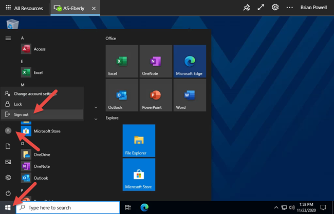The height and width of the screenshot is (214, 334).
Task: Open the All Resources grid icon
Action: click(x=8, y=8)
